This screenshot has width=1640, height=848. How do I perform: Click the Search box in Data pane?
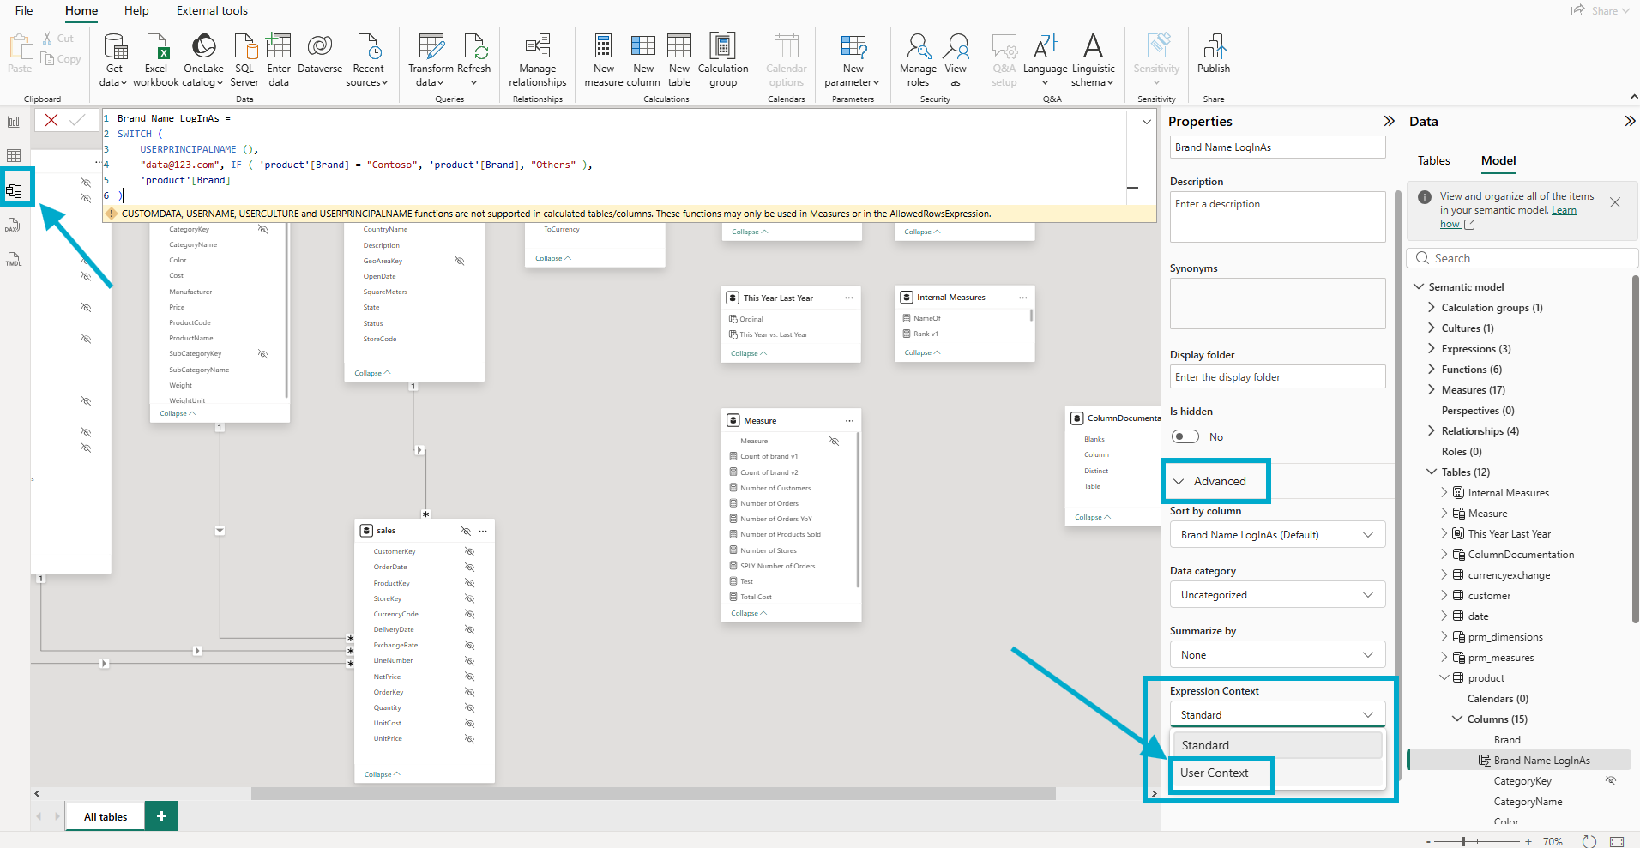tap(1522, 258)
